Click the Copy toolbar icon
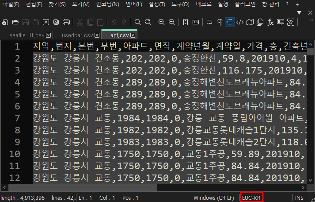The width and height of the screenshot is (315, 202). (x=90, y=22)
